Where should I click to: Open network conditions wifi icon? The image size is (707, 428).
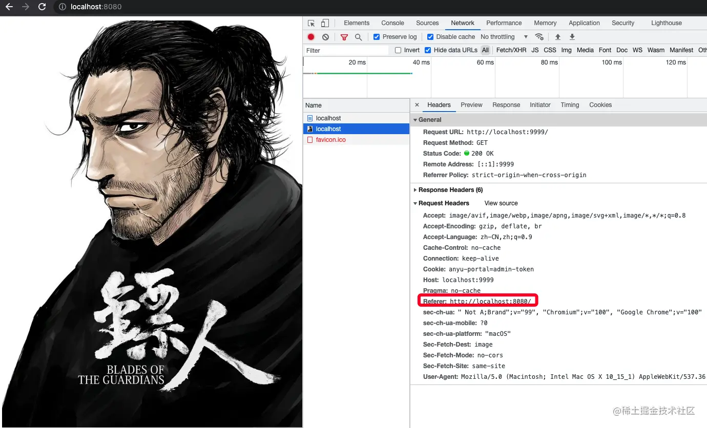[x=539, y=37]
